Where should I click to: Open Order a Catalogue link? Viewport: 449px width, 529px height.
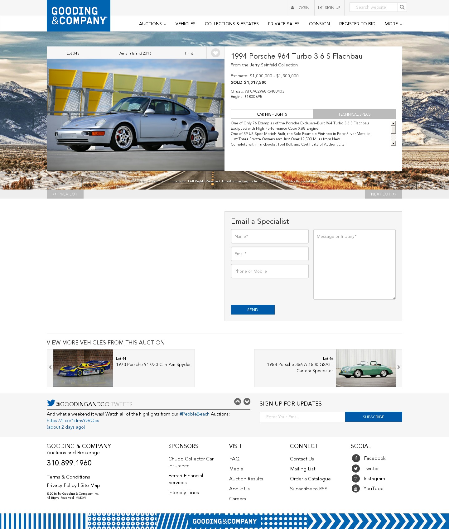click(310, 479)
